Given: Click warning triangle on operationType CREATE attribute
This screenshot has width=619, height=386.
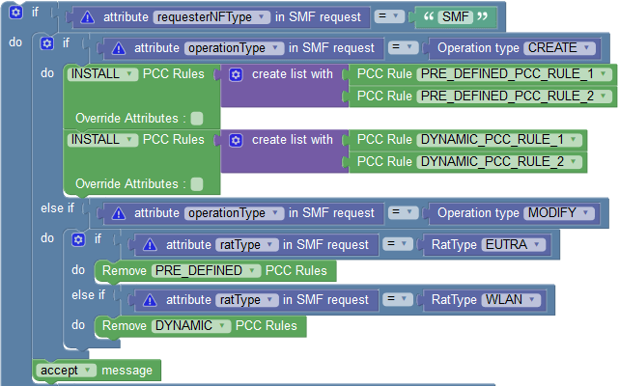Looking at the screenshot, I should (119, 48).
